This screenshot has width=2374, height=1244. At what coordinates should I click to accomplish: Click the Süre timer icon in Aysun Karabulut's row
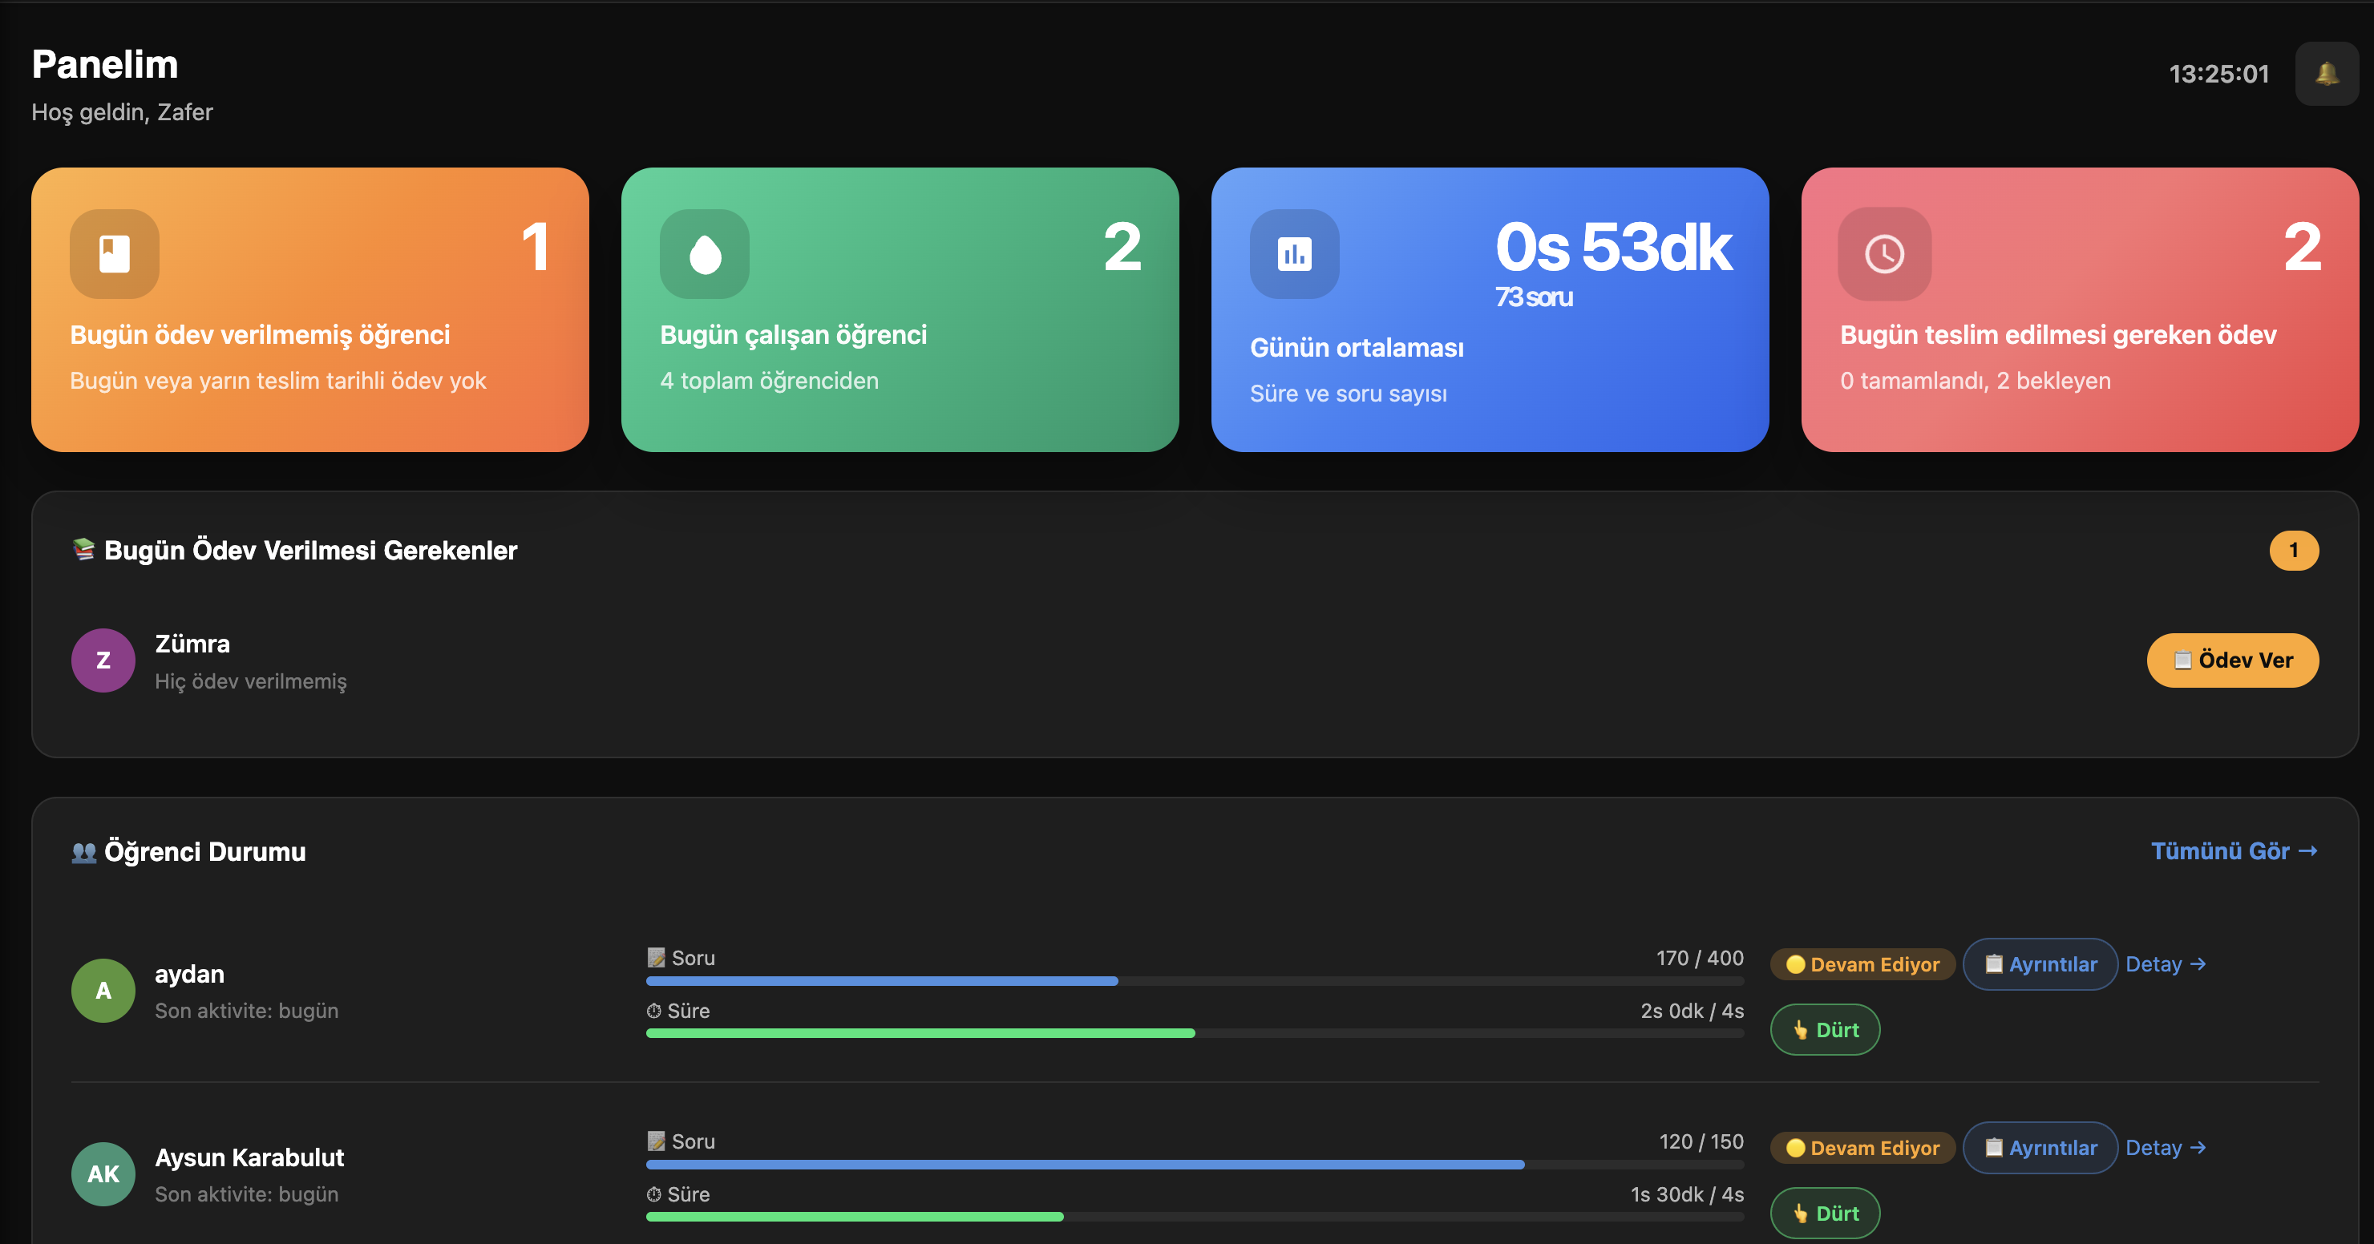pos(653,1194)
